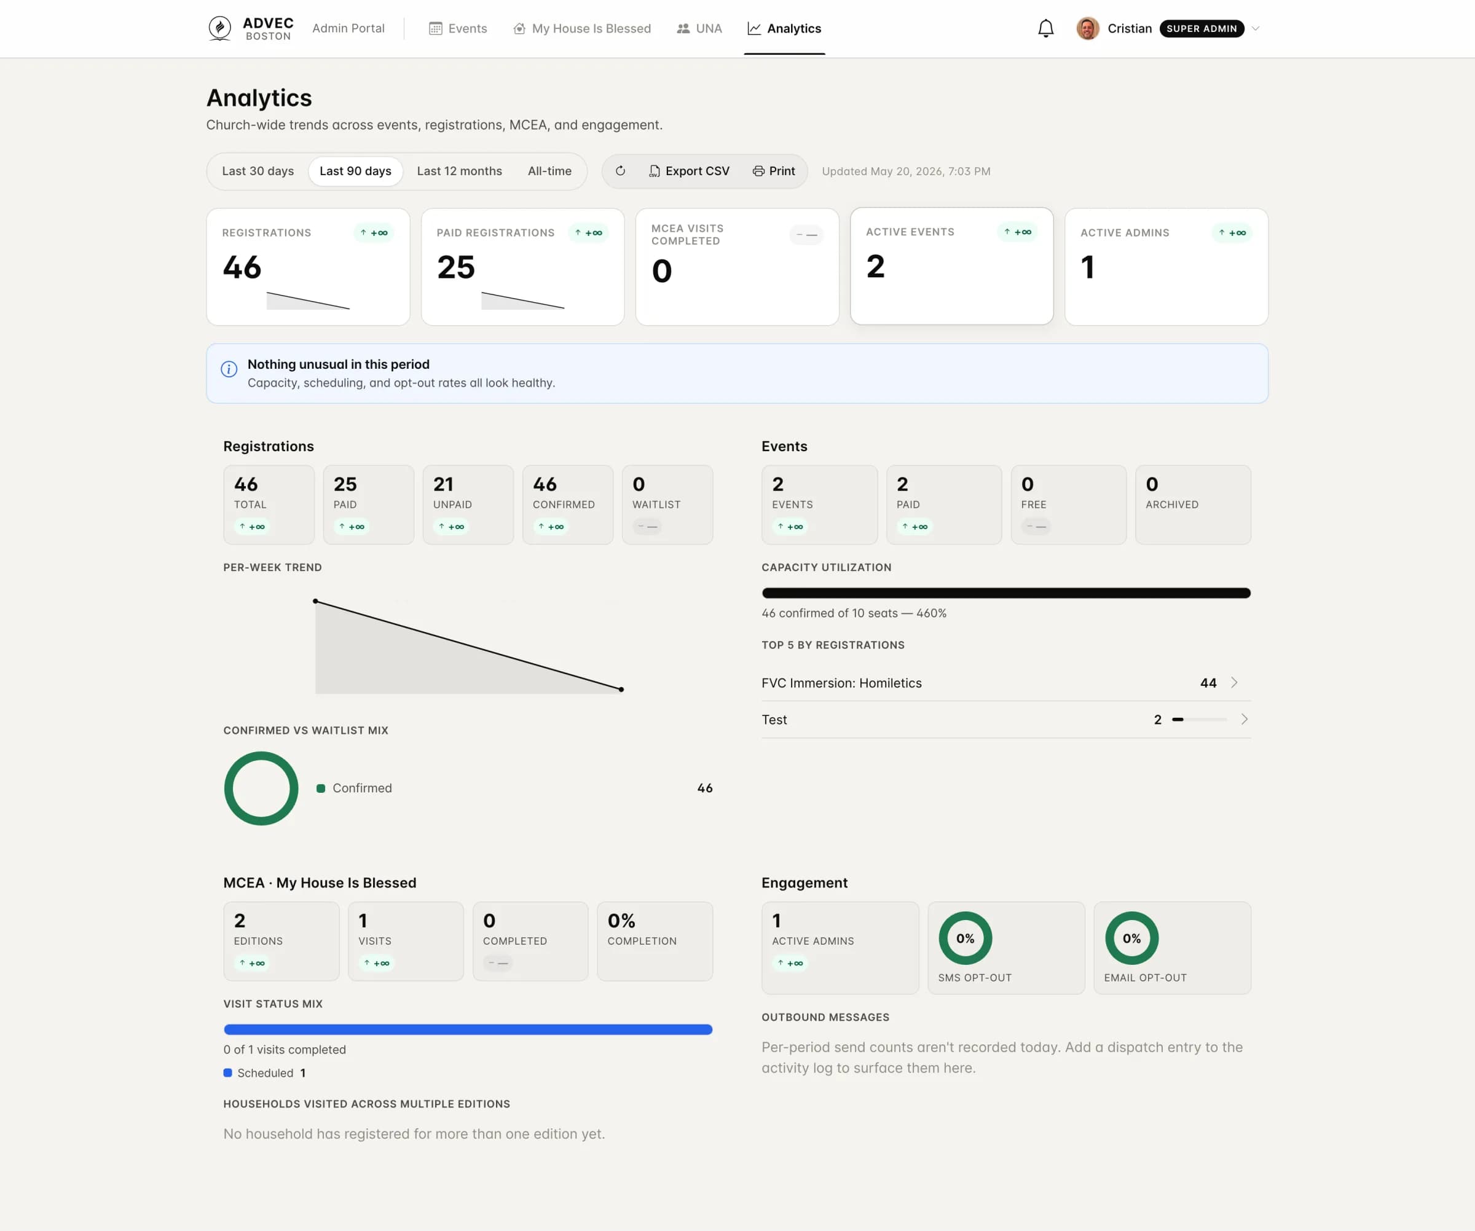Click the Paid Registrations card trend badge
This screenshot has width=1475, height=1231.
(x=588, y=232)
